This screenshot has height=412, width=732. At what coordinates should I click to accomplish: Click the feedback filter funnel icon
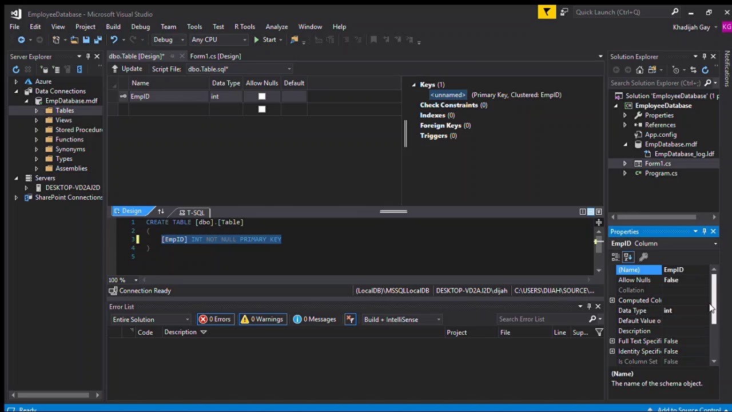tap(547, 12)
